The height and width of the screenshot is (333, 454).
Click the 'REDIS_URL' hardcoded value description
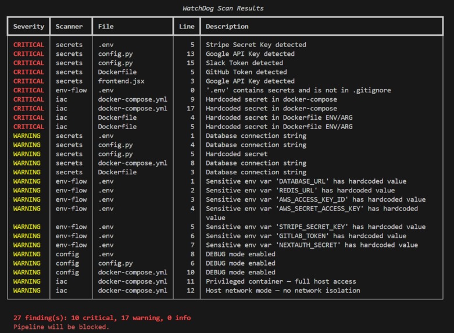[x=301, y=190]
